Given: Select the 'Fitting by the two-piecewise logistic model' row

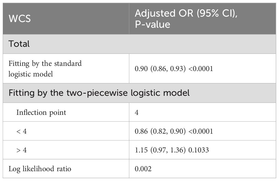Looking at the screenshot, I should [x=139, y=93].
